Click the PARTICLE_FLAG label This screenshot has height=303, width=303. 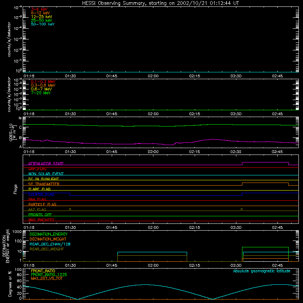[42, 205]
